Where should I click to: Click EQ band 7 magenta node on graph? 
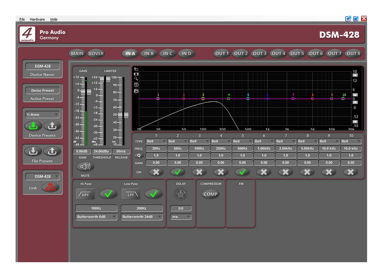point(293,99)
